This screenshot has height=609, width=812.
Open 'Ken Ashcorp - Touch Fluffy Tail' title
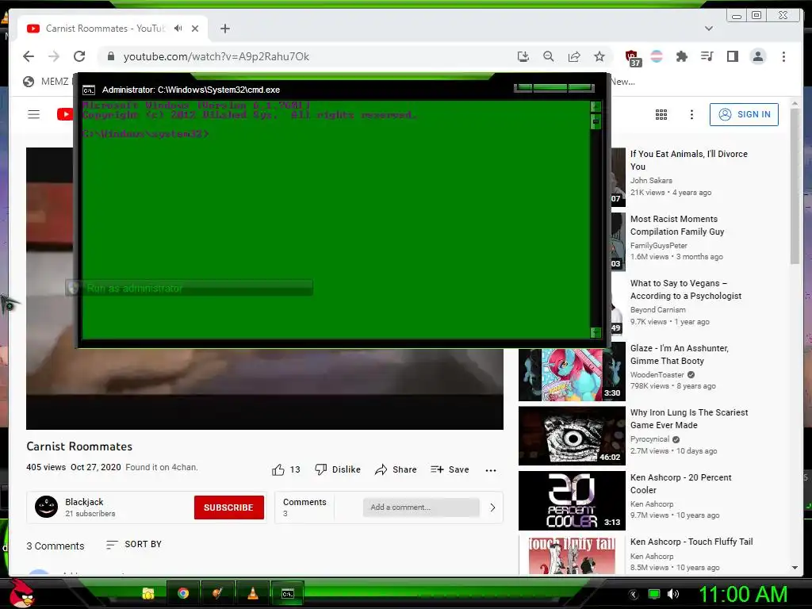(x=691, y=542)
